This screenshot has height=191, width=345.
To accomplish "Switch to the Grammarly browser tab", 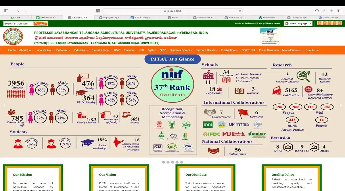I will point(267,17).
